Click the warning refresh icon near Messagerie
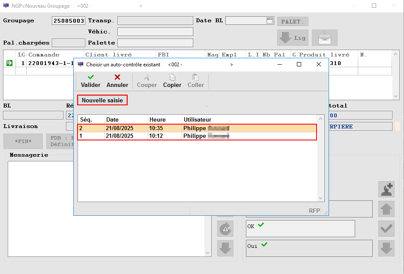 (x=225, y=229)
